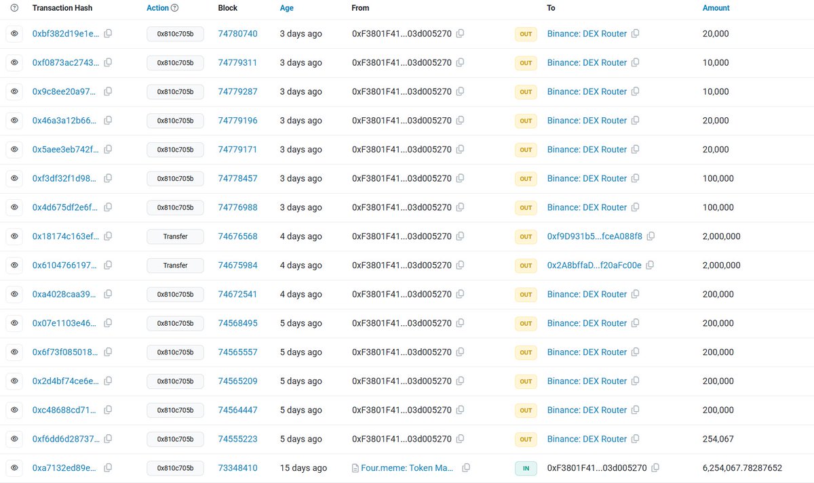The height and width of the screenshot is (483, 814).
Task: Copy transaction hash 0x6104766197
Action: pos(108,266)
